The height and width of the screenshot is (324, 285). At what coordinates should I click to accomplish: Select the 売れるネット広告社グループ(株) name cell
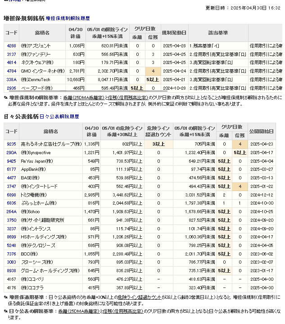pyautogui.click(x=51, y=144)
